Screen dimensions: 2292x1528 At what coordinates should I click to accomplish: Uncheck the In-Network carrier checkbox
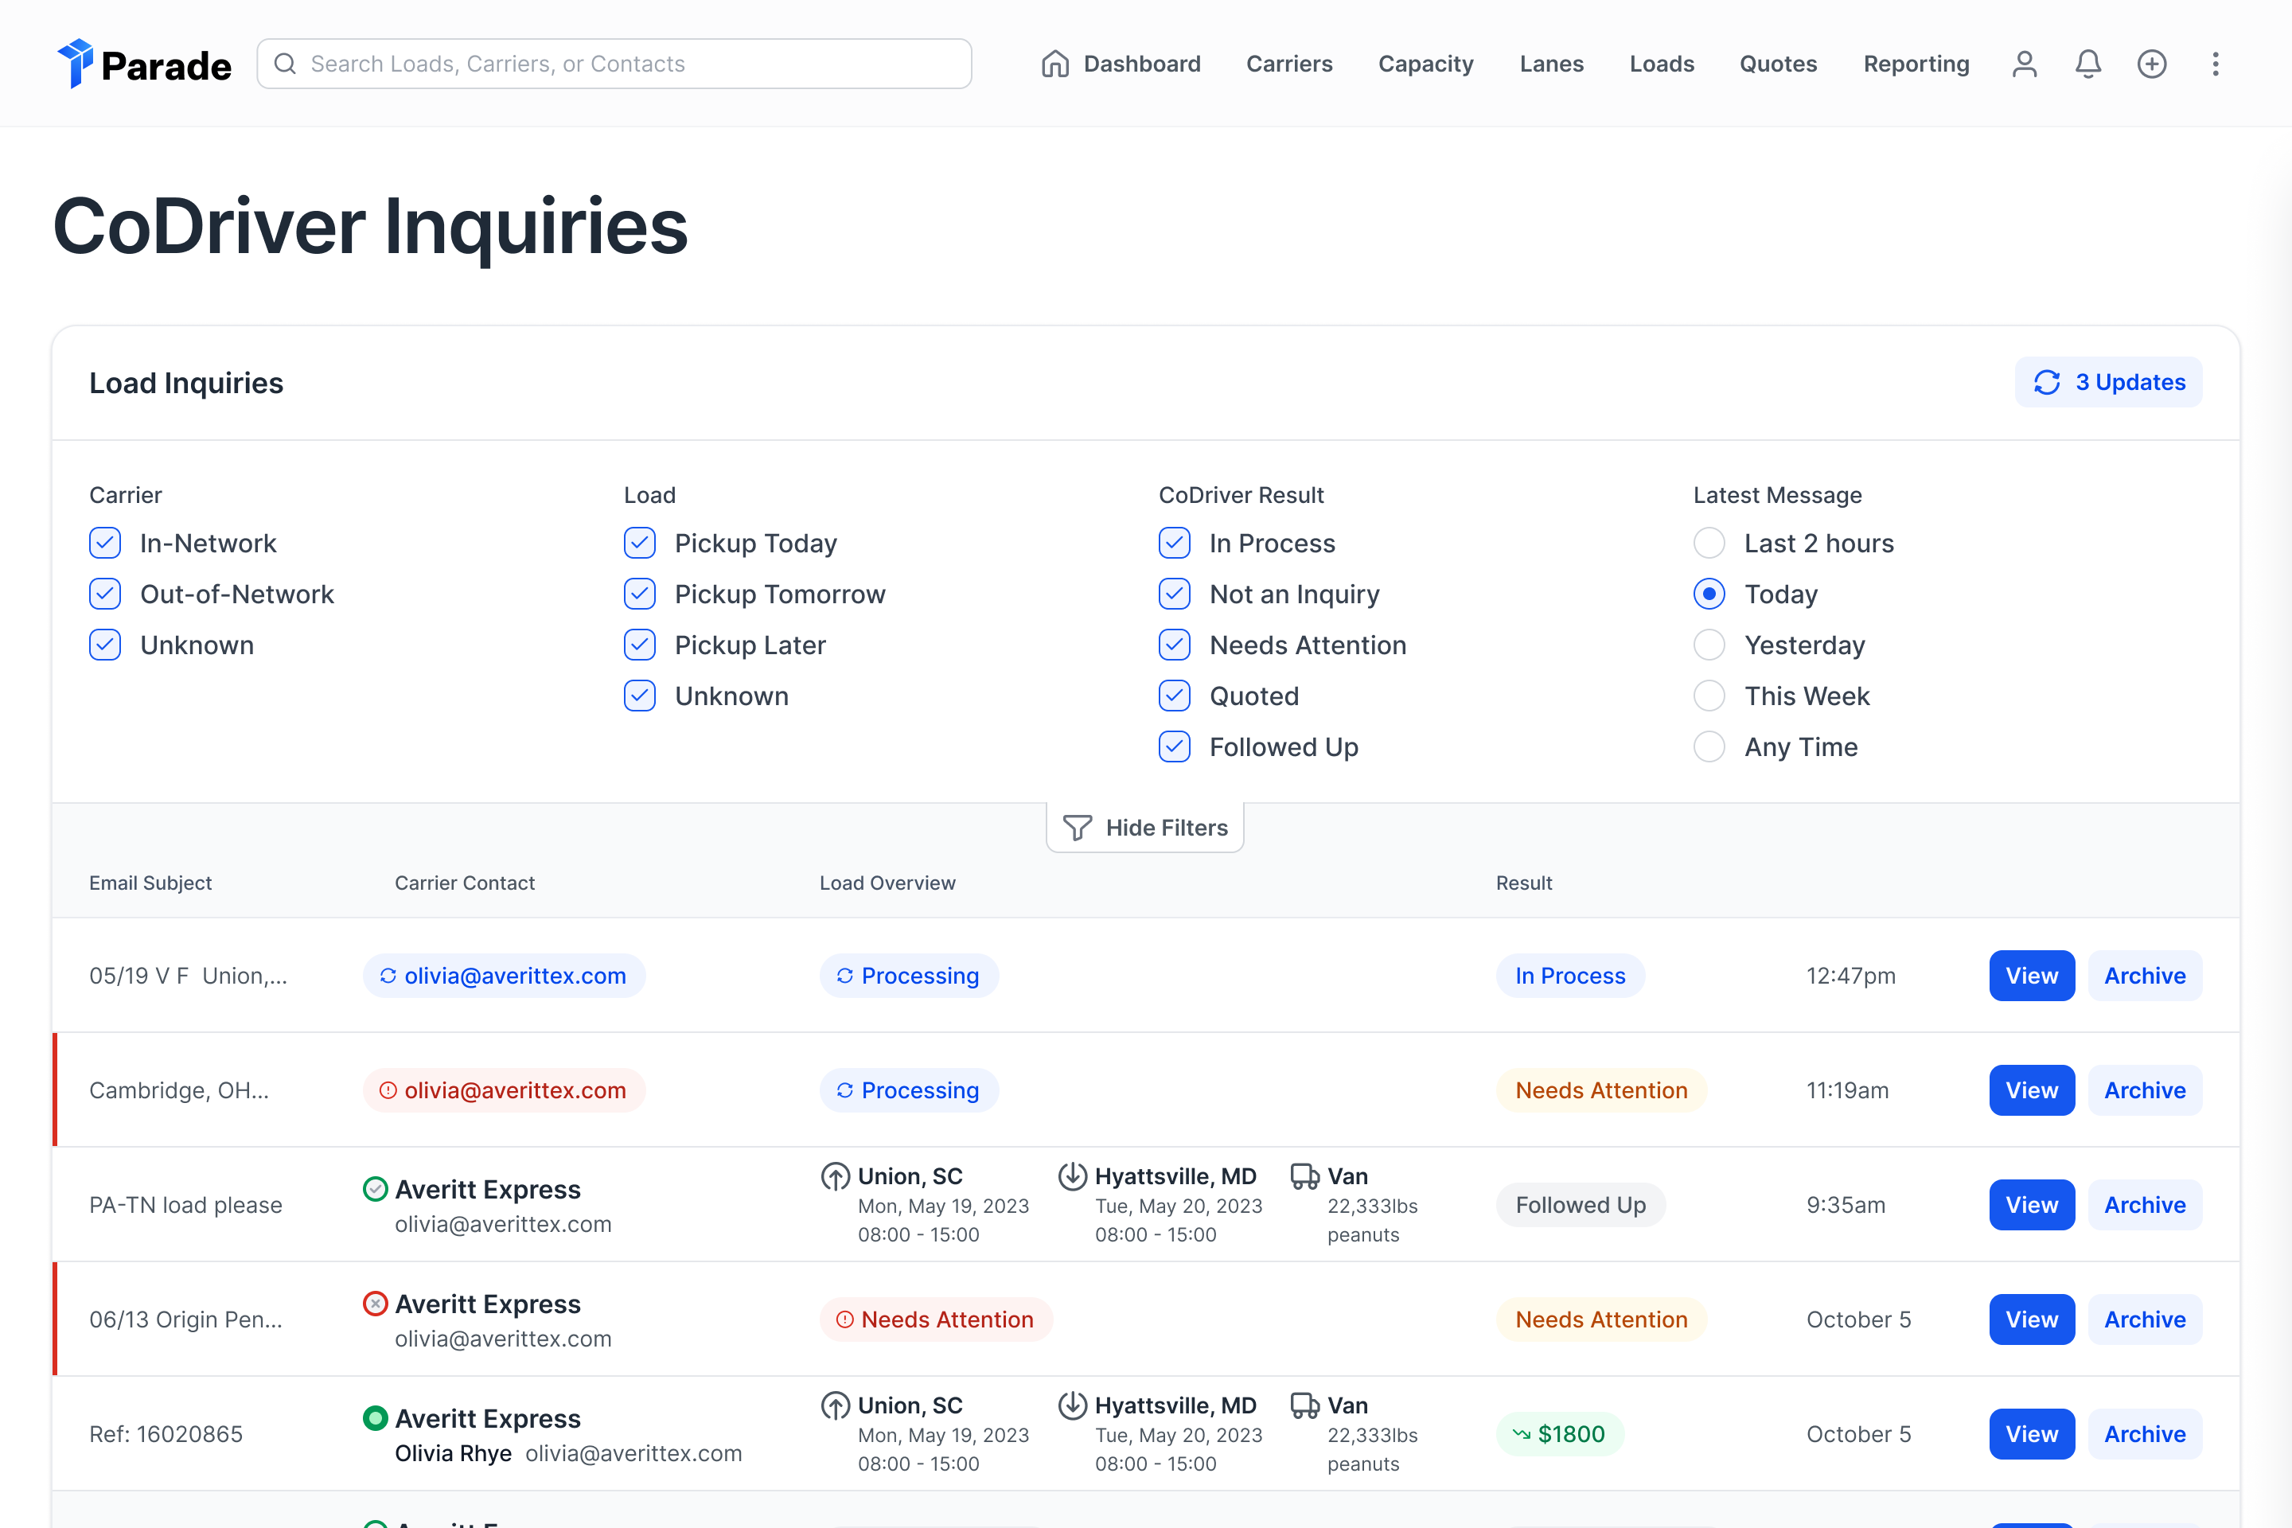click(105, 543)
